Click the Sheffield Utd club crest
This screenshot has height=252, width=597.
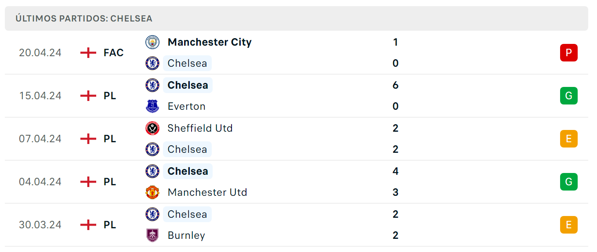[x=152, y=128]
